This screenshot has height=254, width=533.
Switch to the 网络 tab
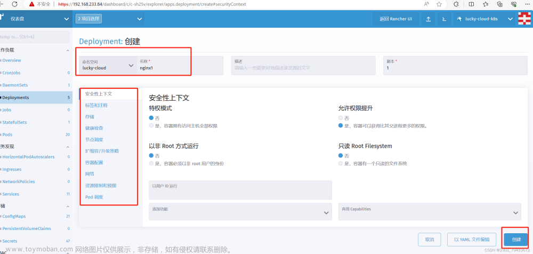coord(90,174)
